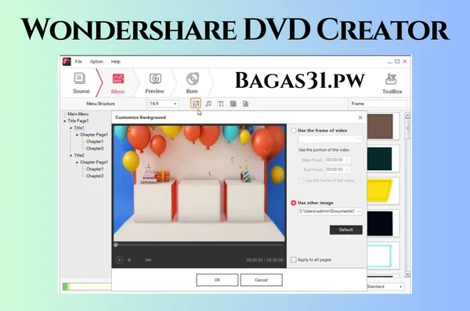Image resolution: width=470 pixels, height=311 pixels.
Task: Go to the Preview step
Action: click(154, 83)
